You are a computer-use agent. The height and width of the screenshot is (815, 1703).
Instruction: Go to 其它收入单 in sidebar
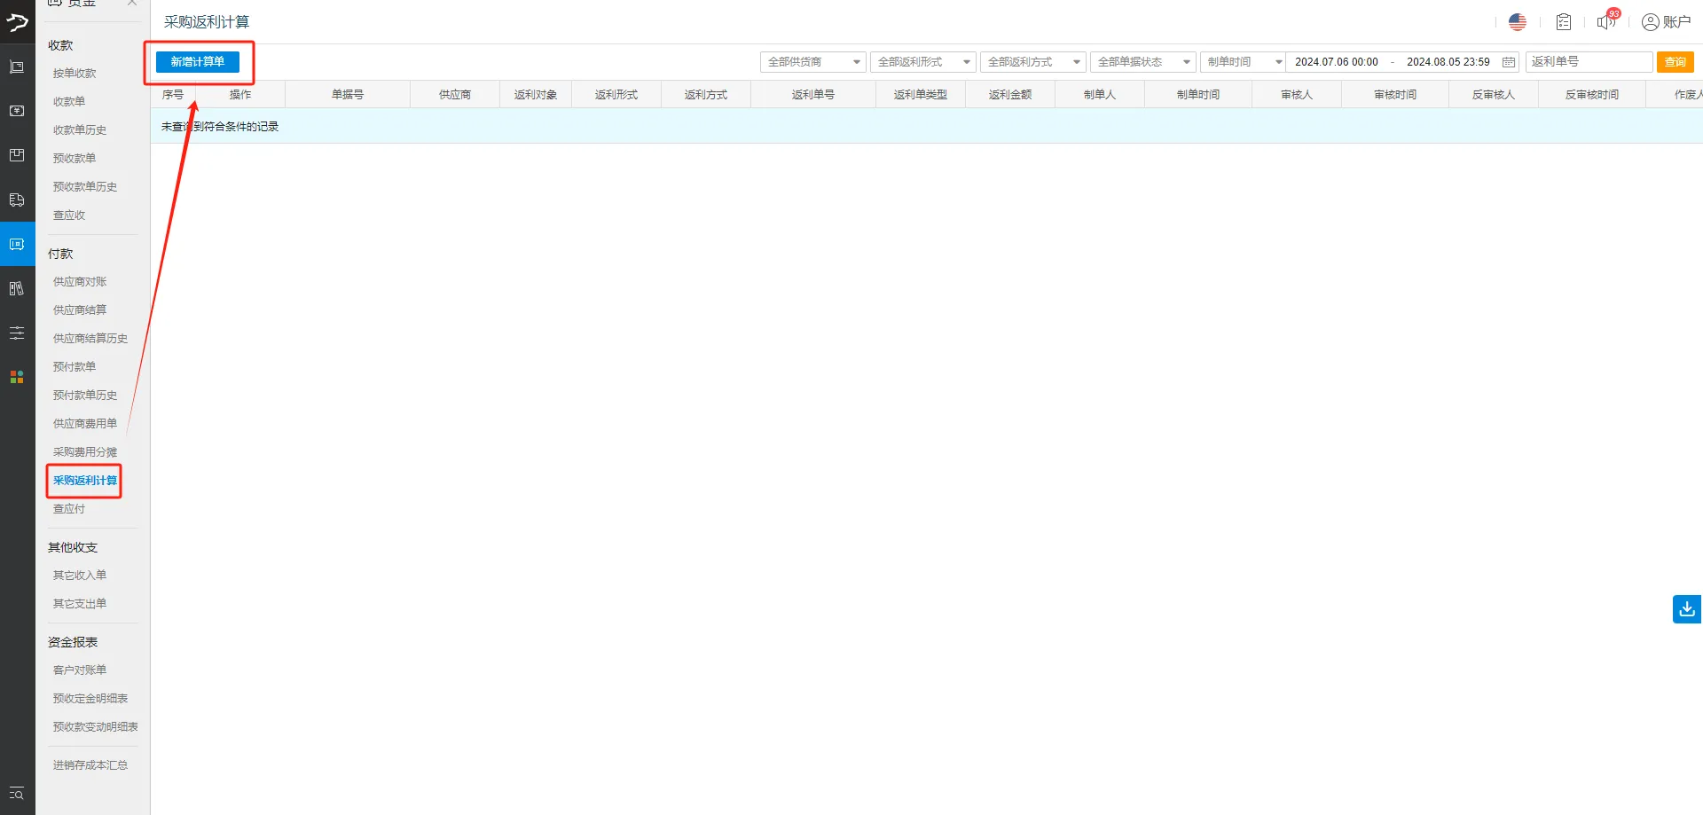(80, 575)
